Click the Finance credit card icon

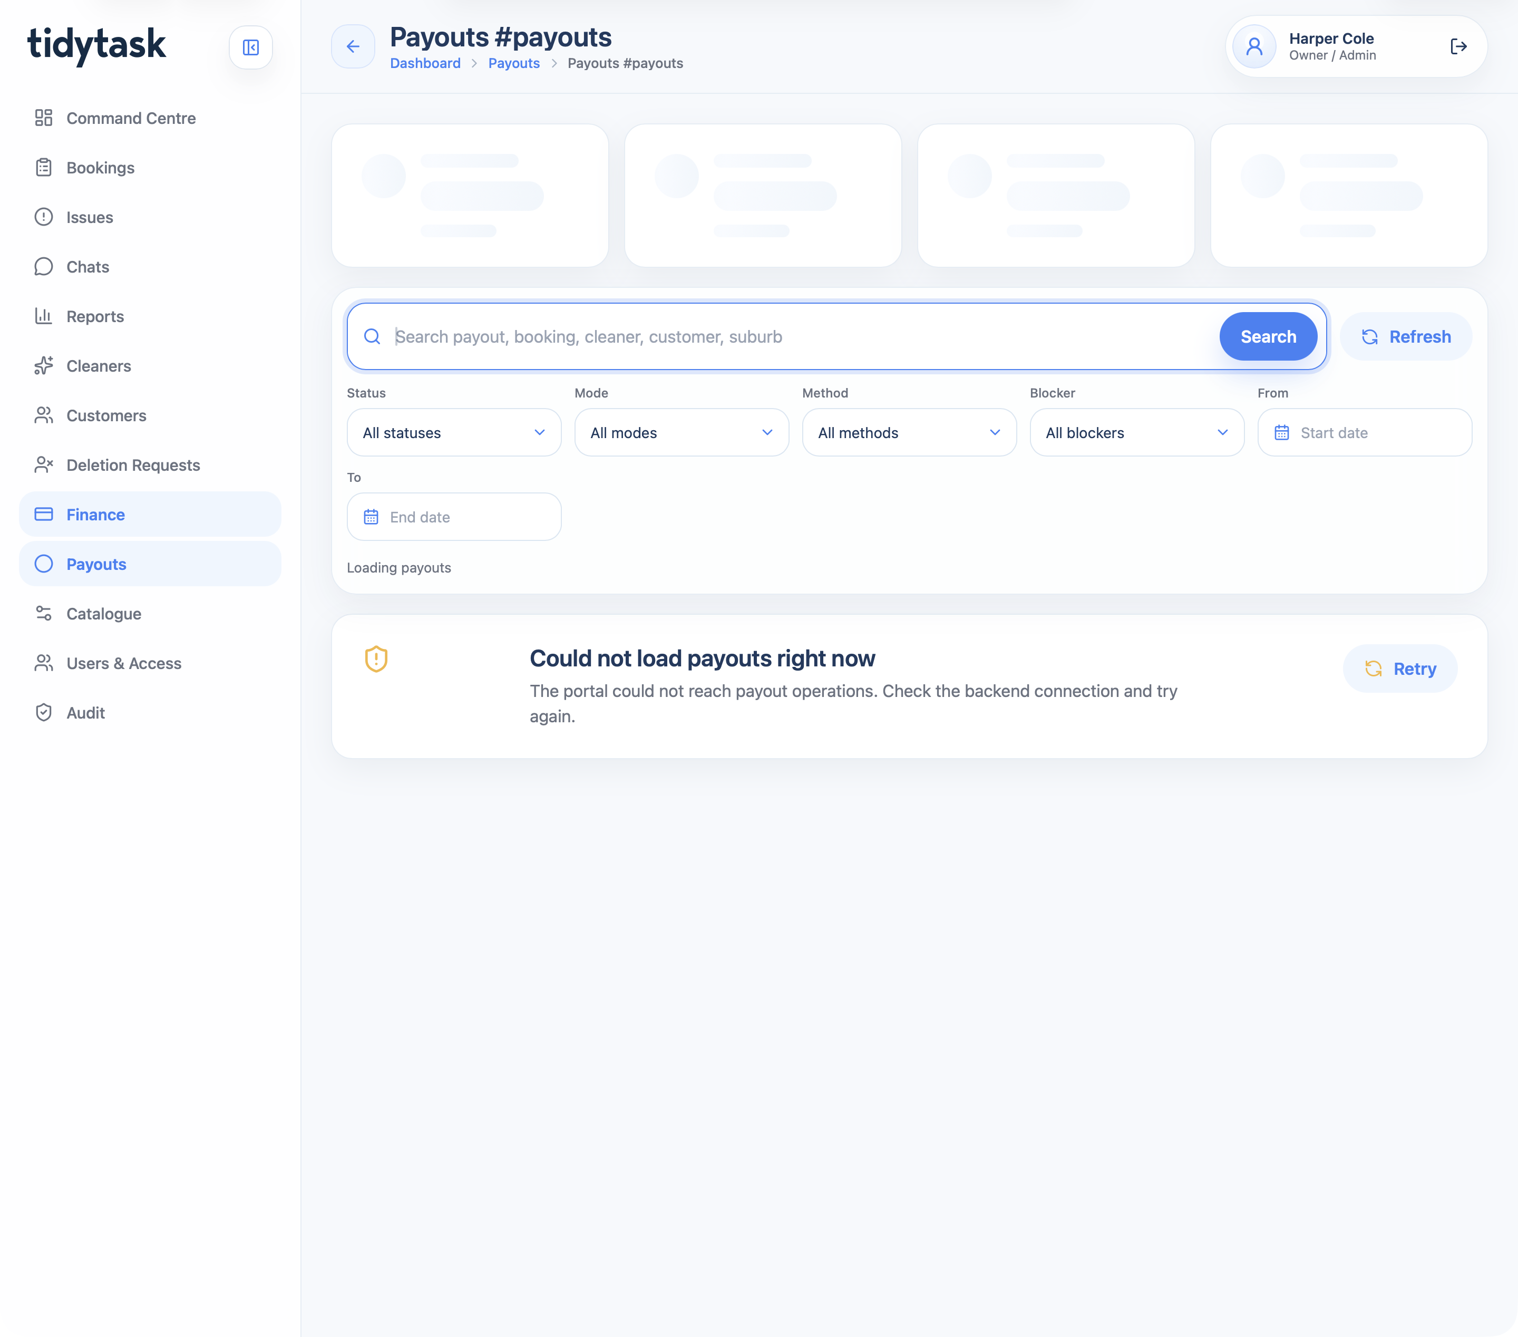(x=44, y=514)
